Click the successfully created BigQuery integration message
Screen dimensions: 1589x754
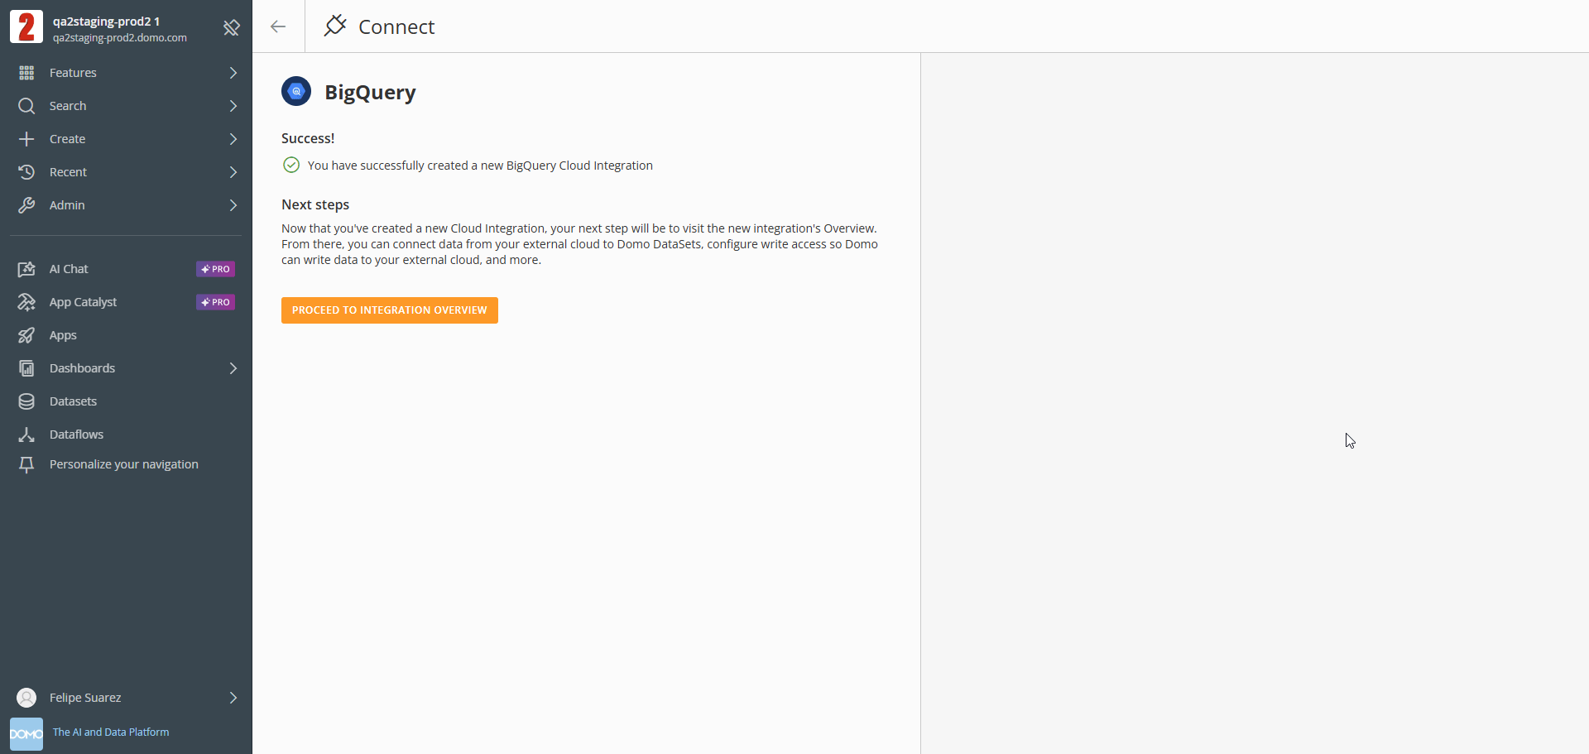pyautogui.click(x=480, y=166)
